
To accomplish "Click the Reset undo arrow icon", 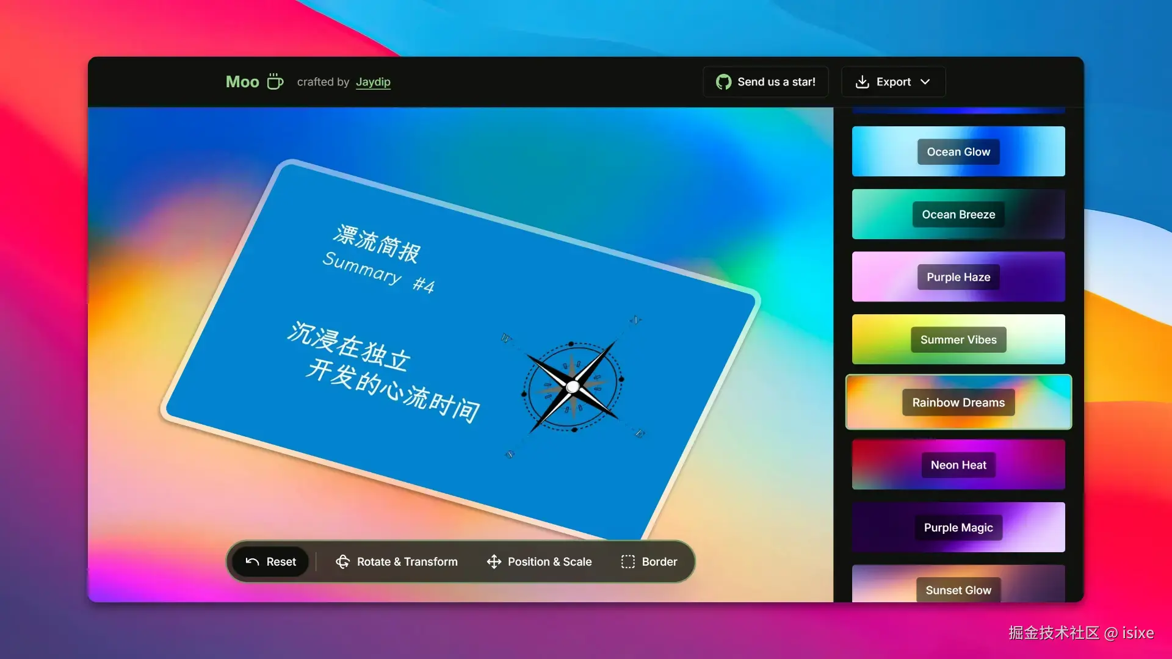I will [x=252, y=561].
